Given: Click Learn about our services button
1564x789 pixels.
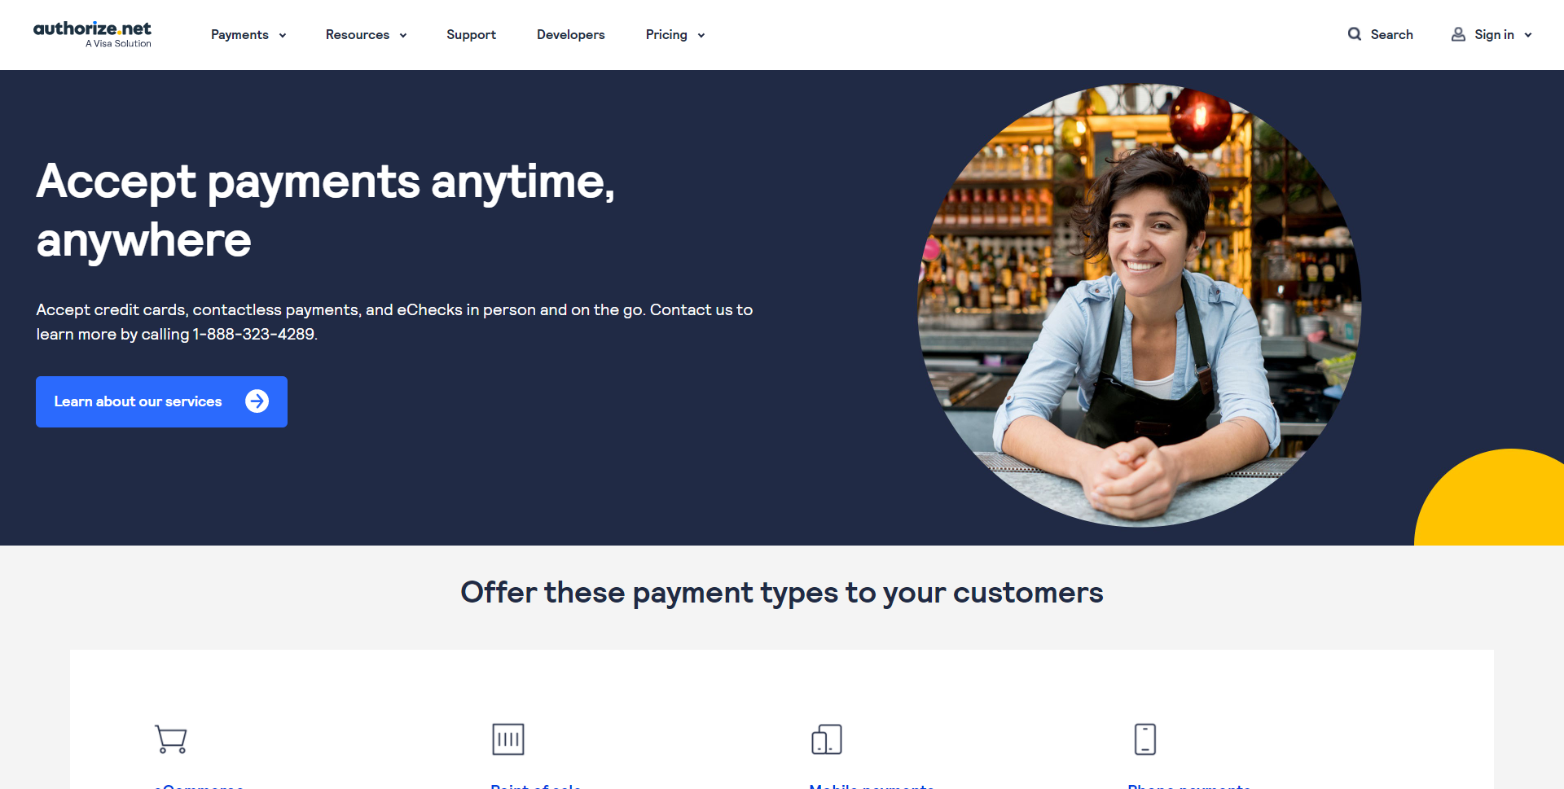Looking at the screenshot, I should click(161, 401).
